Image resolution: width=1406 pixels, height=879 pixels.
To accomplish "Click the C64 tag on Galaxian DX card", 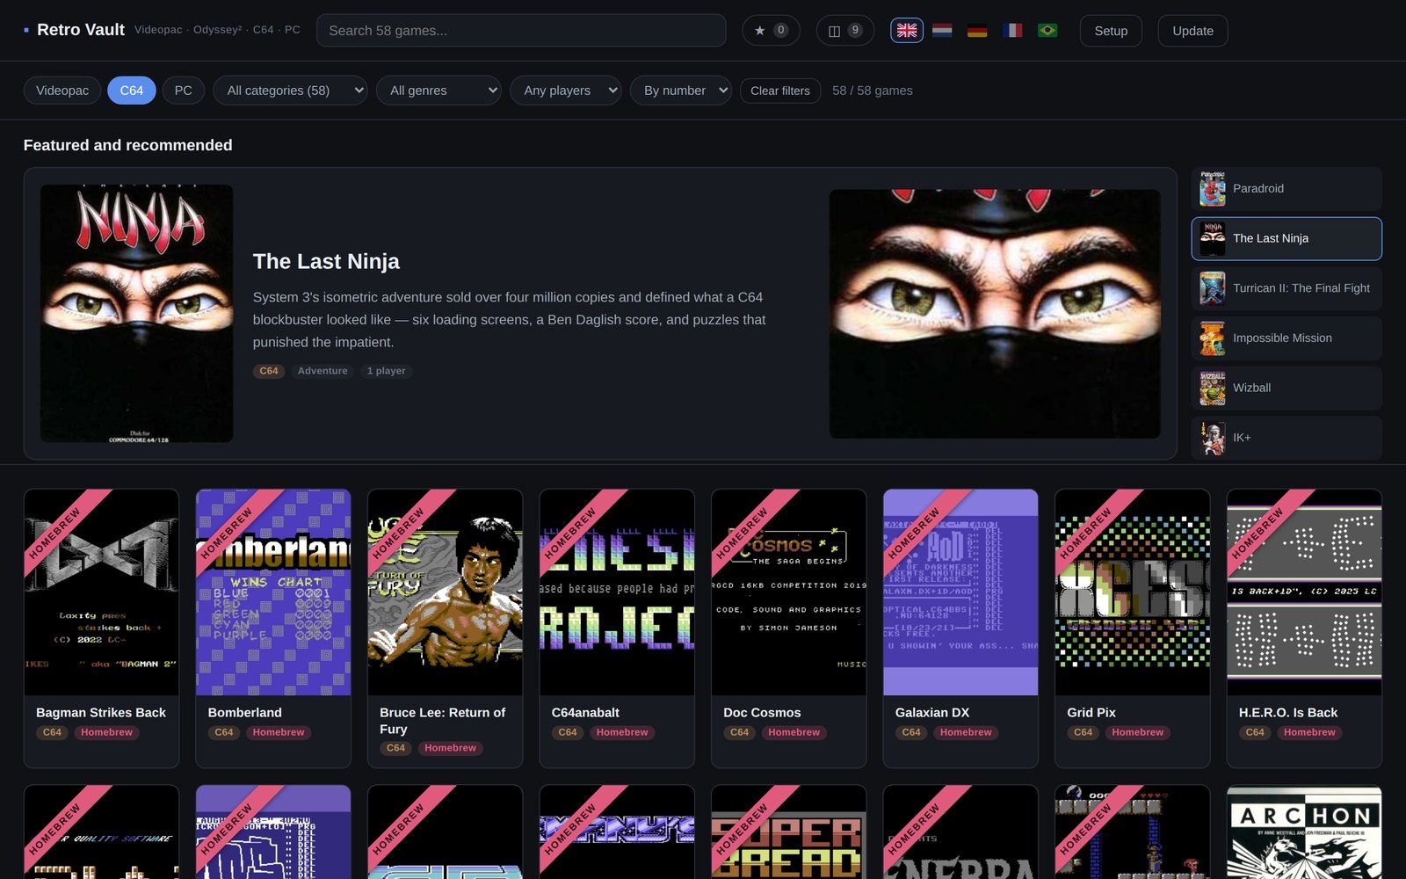I will pyautogui.click(x=911, y=732).
